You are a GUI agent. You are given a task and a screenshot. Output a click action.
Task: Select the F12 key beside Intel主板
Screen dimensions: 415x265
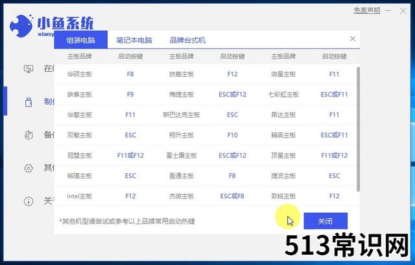(x=130, y=196)
